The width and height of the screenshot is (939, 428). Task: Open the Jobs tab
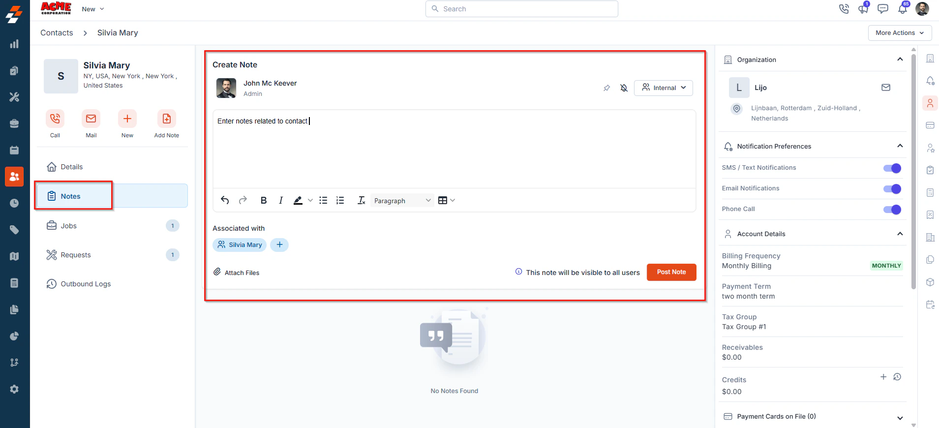coord(112,225)
